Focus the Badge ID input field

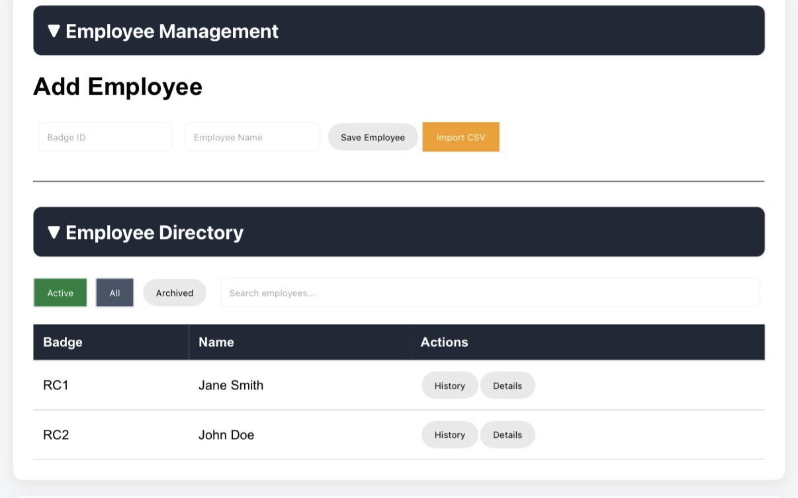tap(105, 137)
